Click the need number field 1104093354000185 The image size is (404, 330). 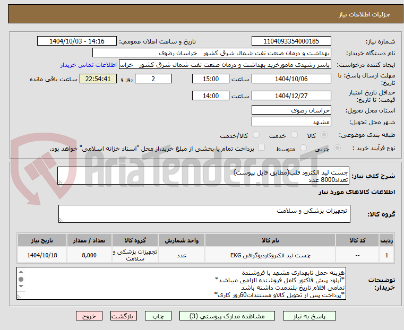[291, 41]
